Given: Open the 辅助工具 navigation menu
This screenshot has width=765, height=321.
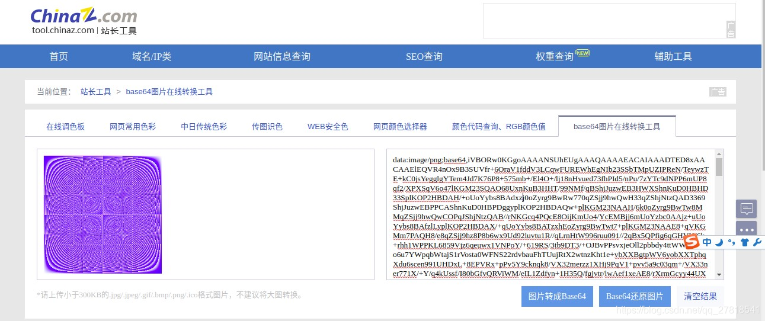Looking at the screenshot, I should point(673,57).
